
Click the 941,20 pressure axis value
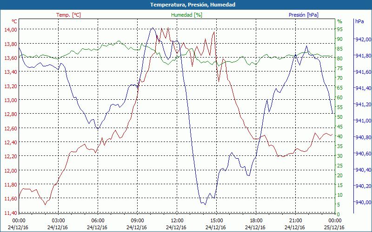363,105
